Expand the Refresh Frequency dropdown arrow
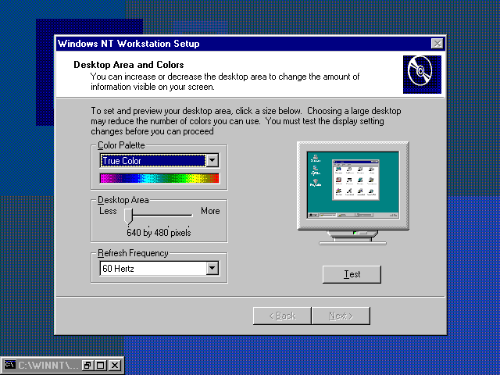 click(x=212, y=268)
